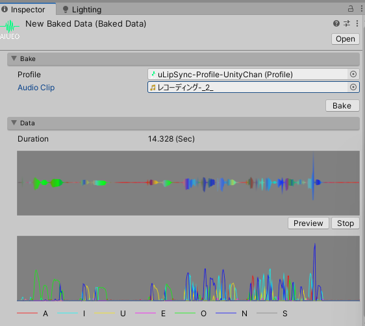Click the tall blue spike in the waveform
365x326 pixels.
tap(313, 176)
